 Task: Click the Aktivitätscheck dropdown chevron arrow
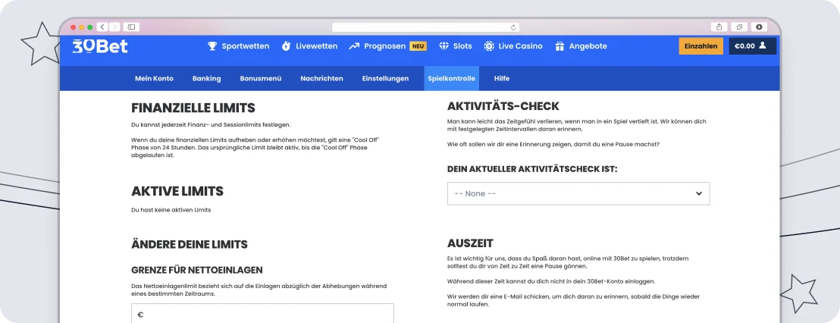(x=698, y=193)
